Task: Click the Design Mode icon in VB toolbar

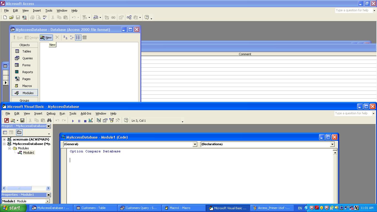Action: click(x=91, y=121)
